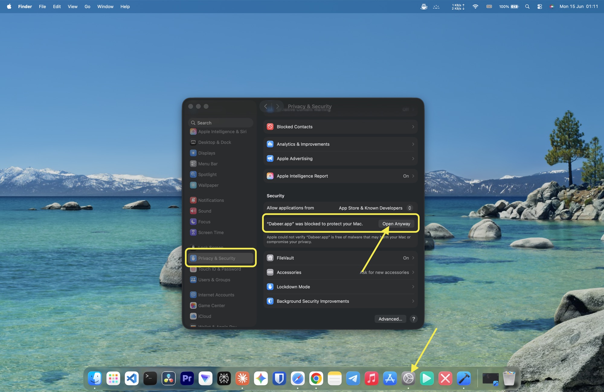Click Spotlight search icon in menu bar

(x=527, y=6)
